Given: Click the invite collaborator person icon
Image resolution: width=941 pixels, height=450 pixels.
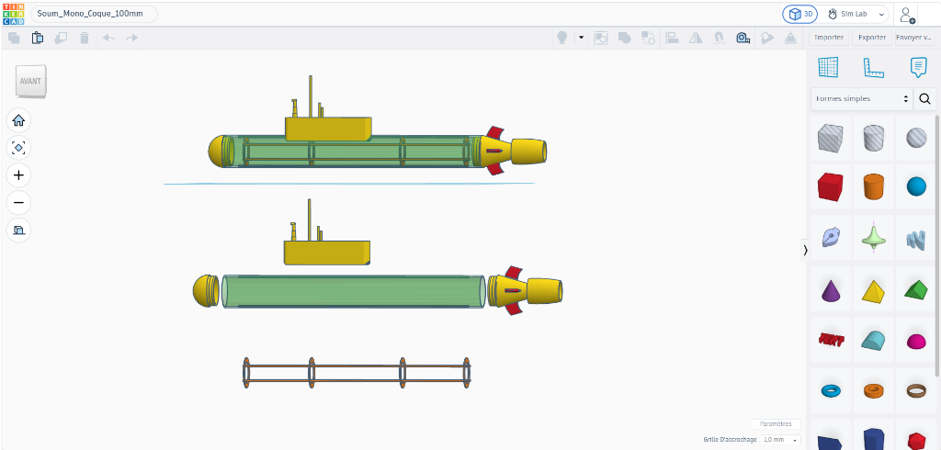Looking at the screenshot, I should click(x=907, y=15).
